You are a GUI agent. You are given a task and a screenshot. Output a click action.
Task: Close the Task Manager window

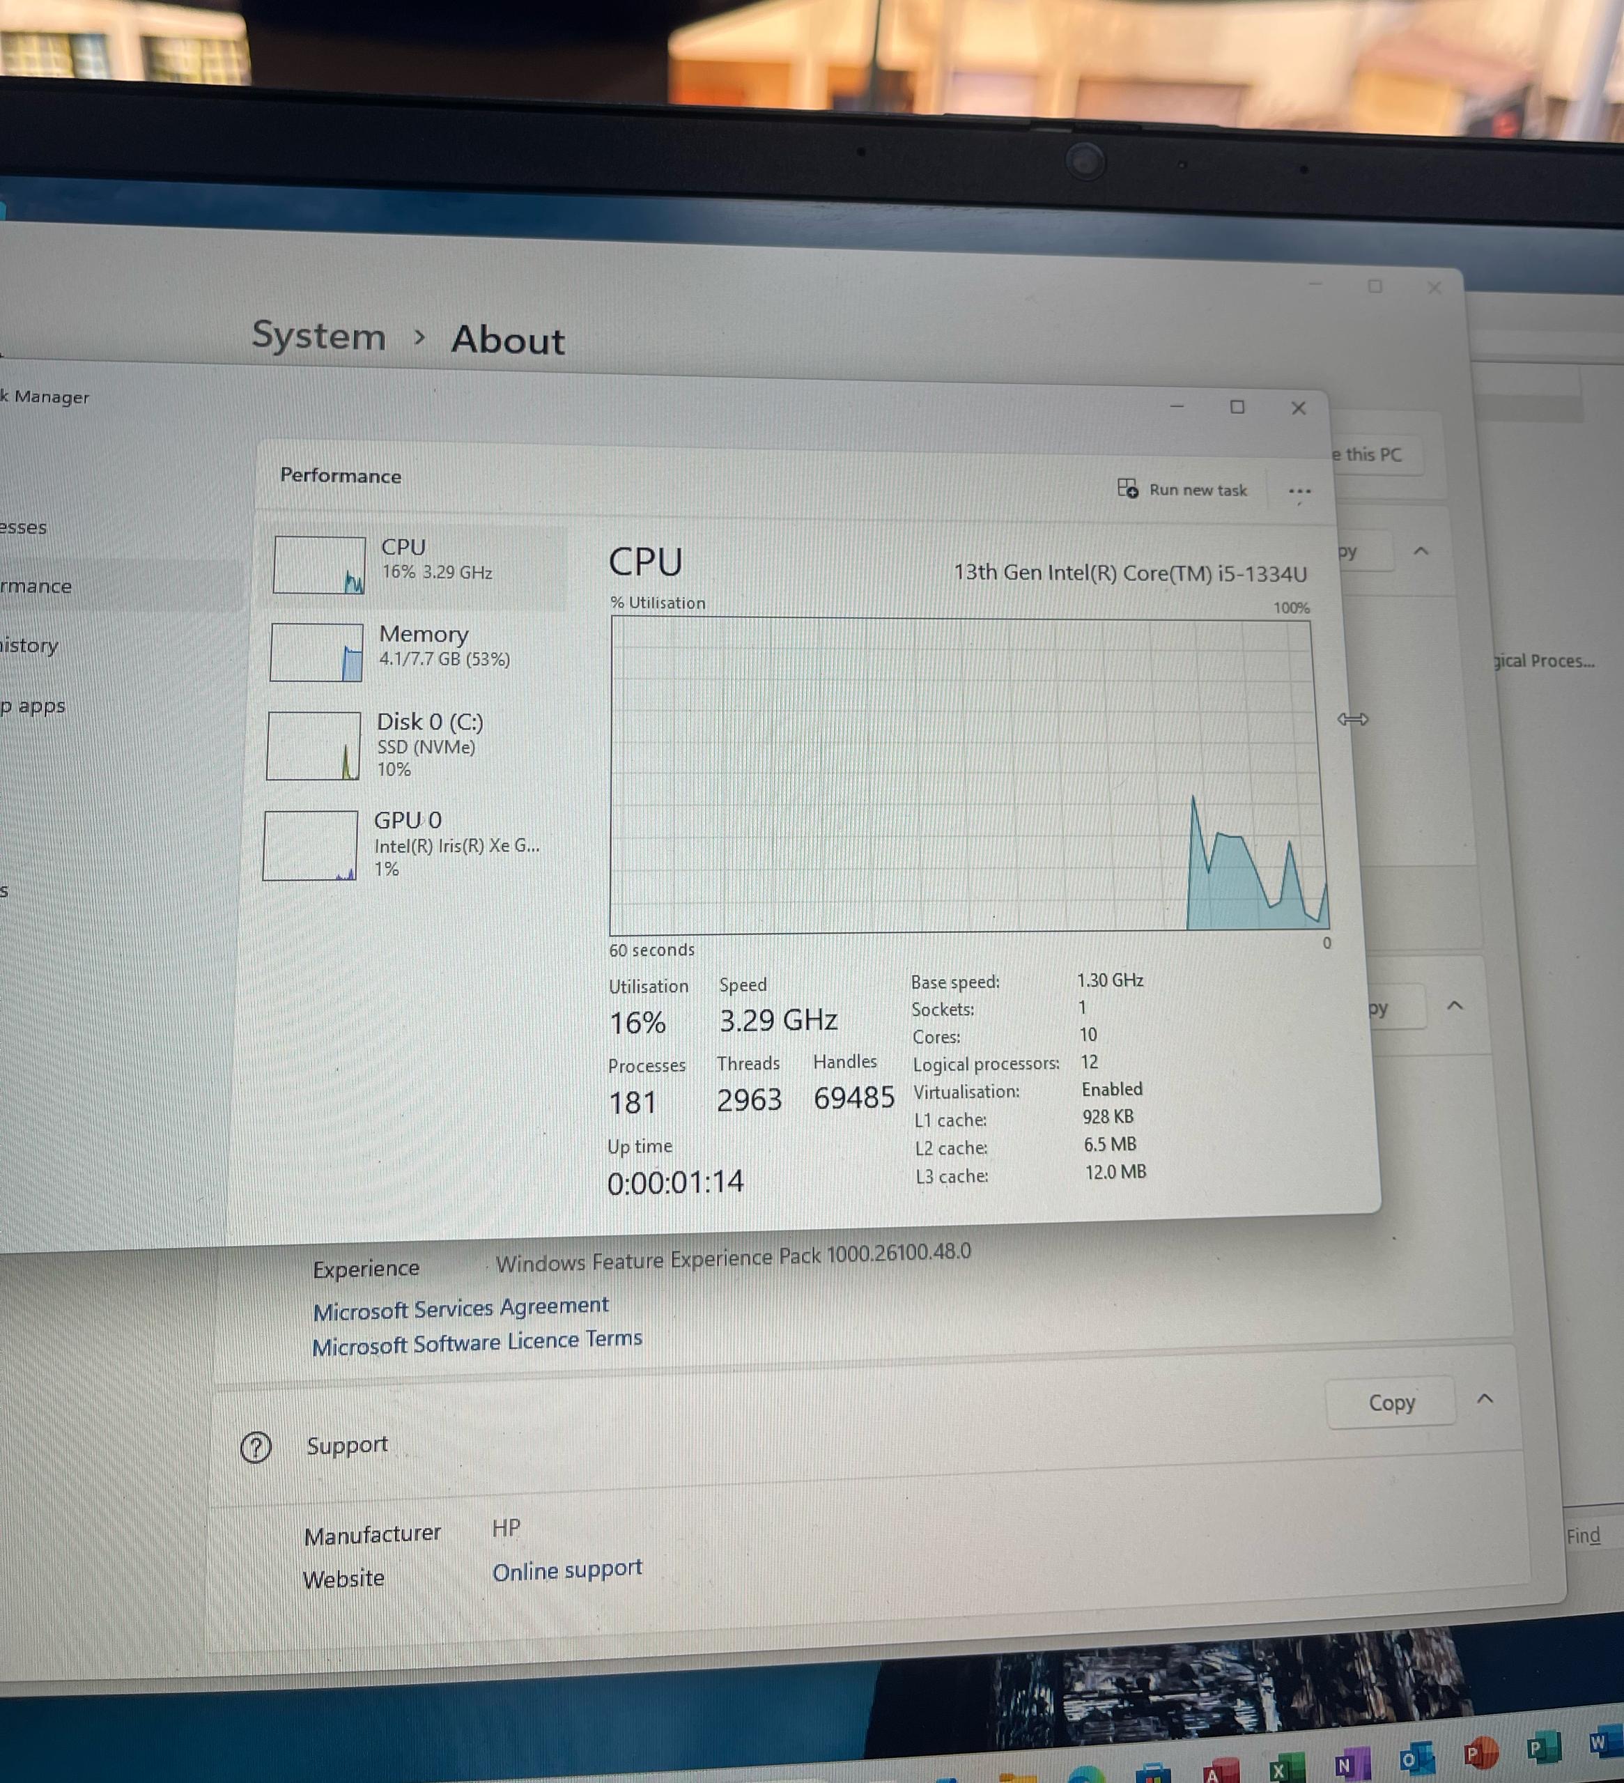tap(1298, 407)
